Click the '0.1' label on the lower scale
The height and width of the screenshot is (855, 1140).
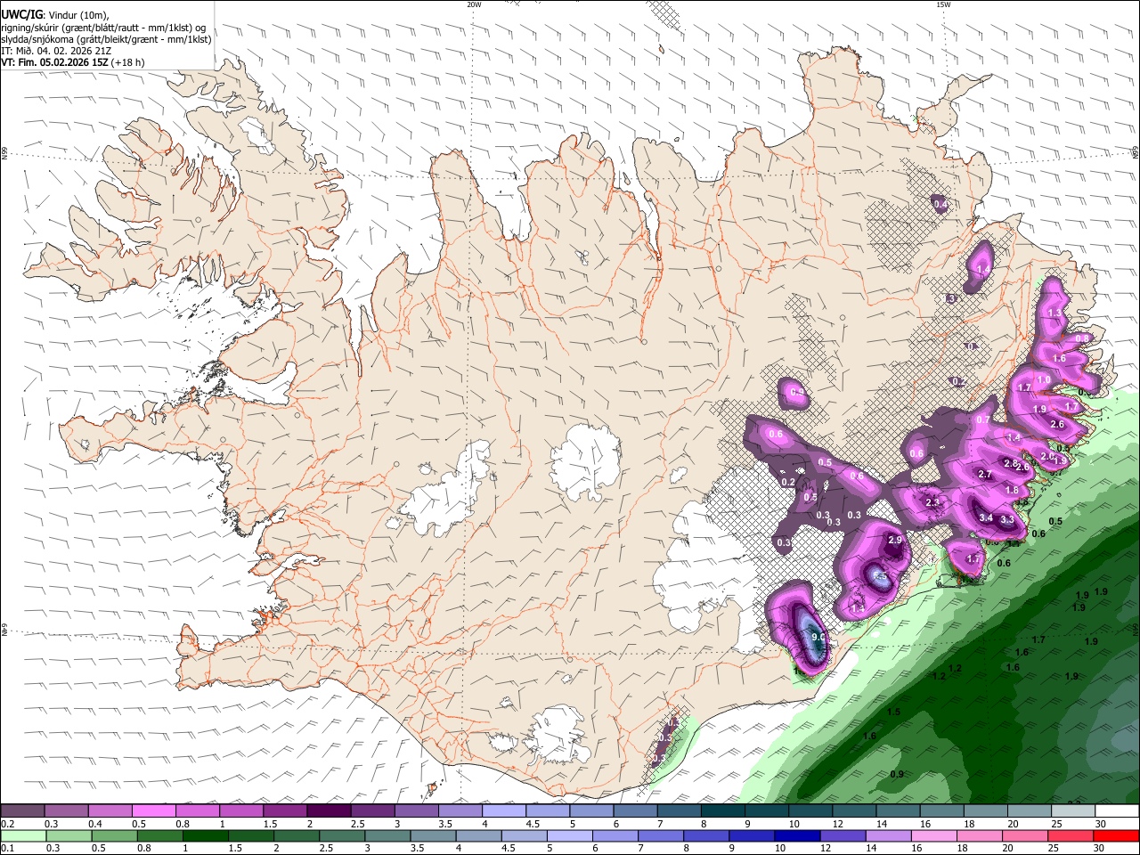pos(9,849)
